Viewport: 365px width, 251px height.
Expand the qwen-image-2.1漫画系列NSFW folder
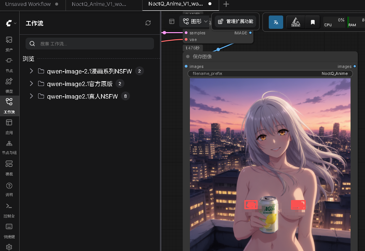pyautogui.click(x=31, y=71)
